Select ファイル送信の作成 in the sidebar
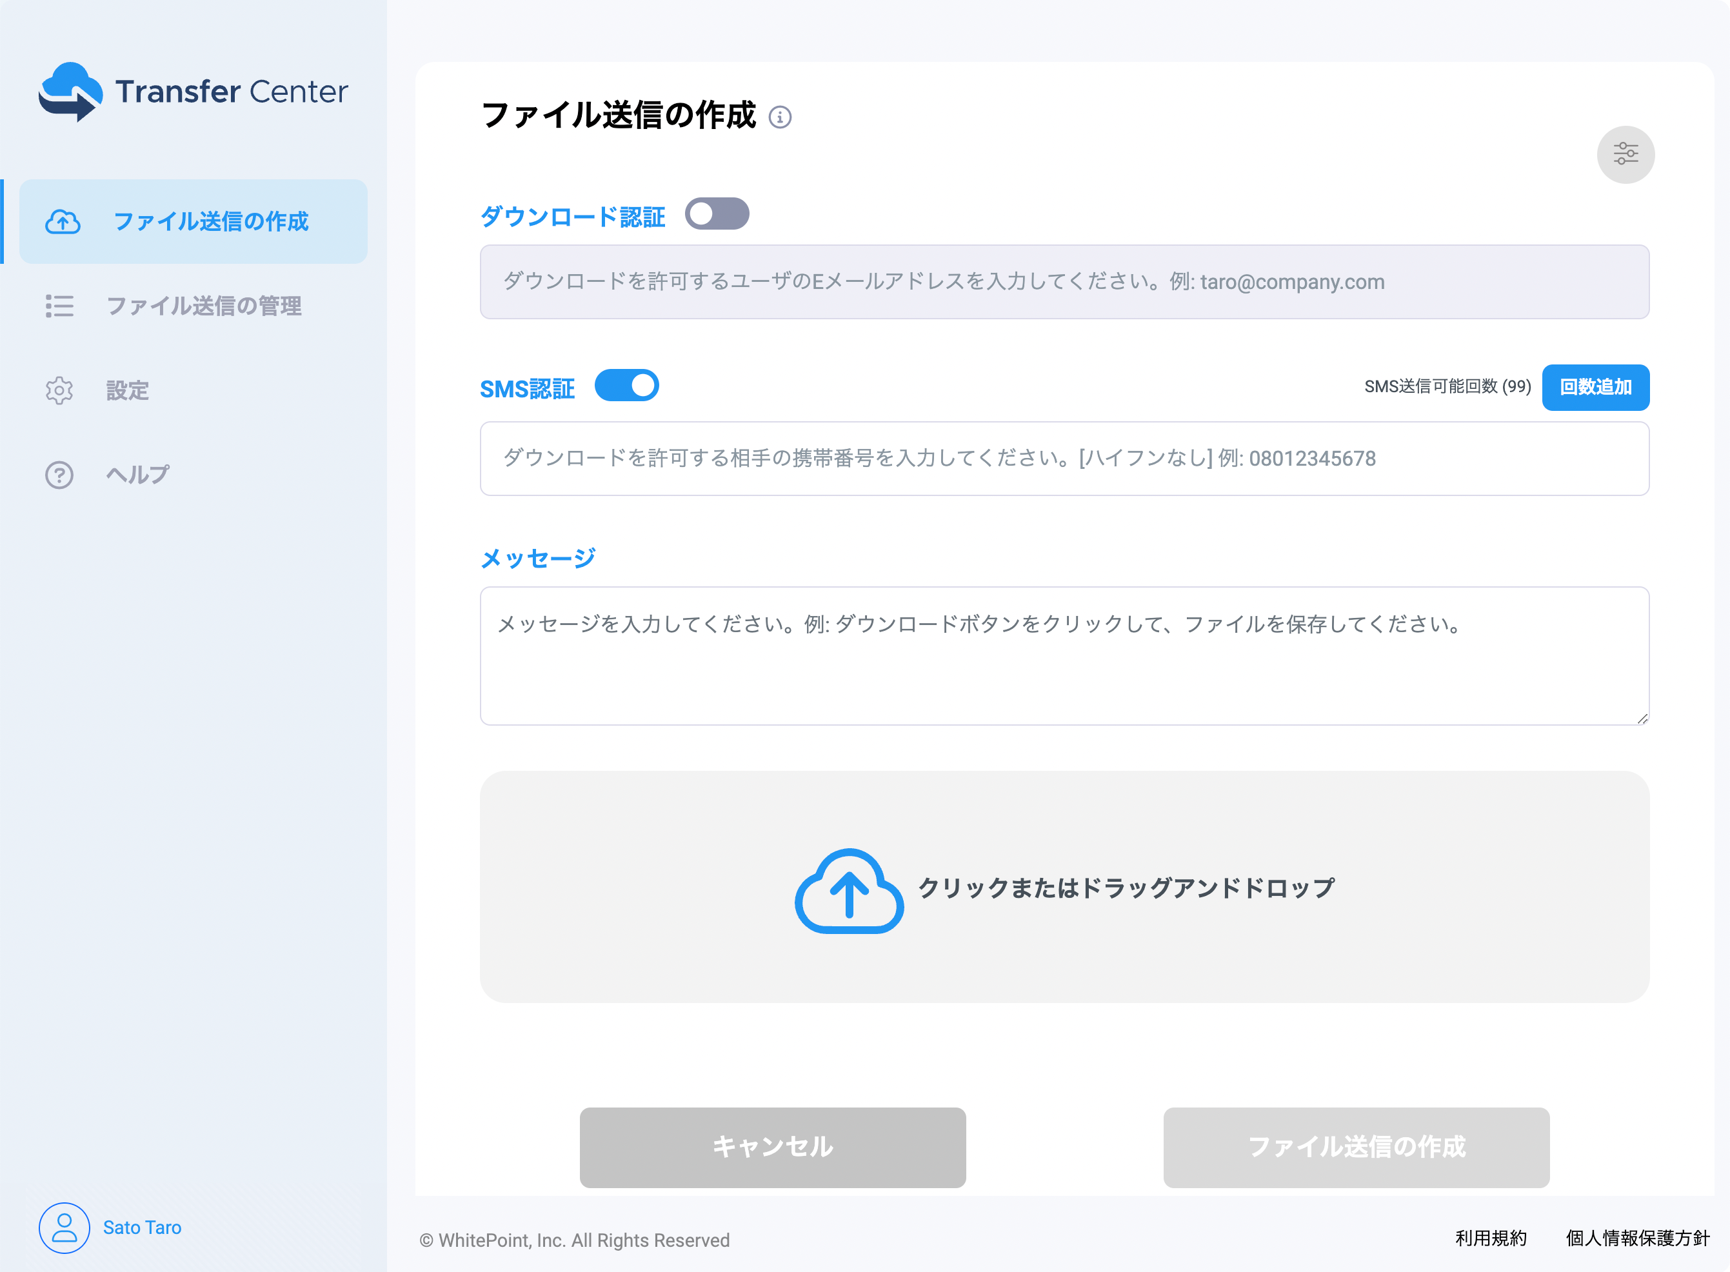 pos(210,222)
